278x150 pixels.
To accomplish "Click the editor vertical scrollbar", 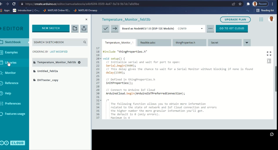I will (x=276, y=79).
